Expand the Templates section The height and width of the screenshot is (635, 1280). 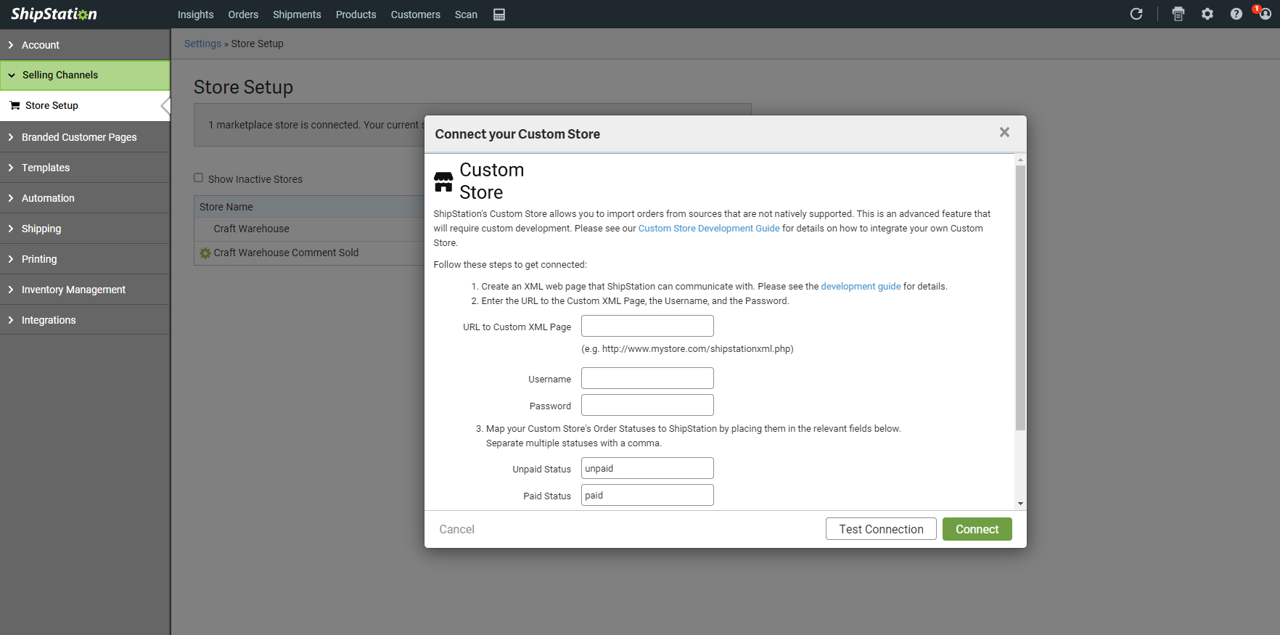tap(85, 168)
